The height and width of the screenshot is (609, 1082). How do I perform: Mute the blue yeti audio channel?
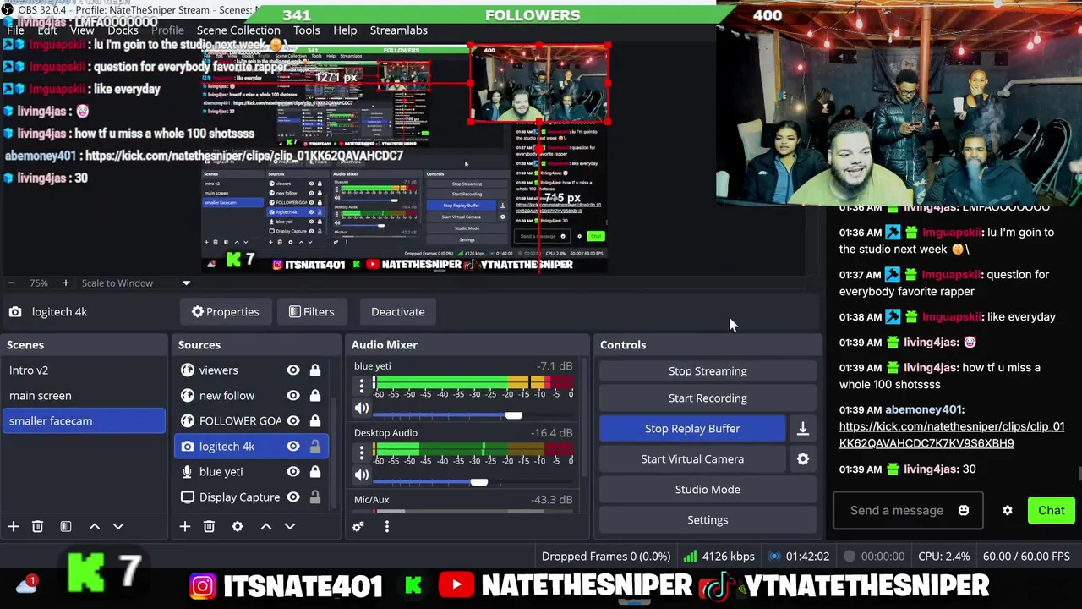362,409
